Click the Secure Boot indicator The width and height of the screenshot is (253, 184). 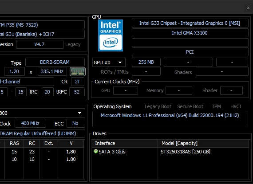click(190, 106)
